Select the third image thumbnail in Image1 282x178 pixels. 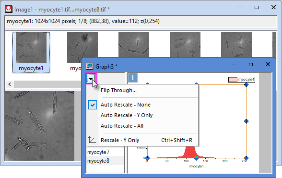(134, 45)
